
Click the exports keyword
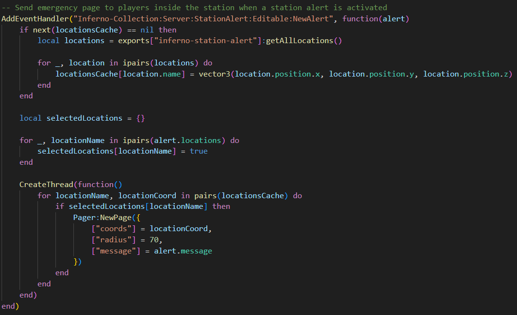click(x=133, y=41)
